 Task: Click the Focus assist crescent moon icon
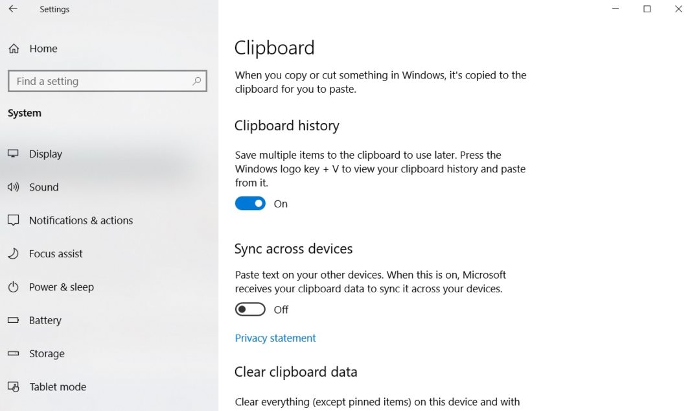point(14,253)
